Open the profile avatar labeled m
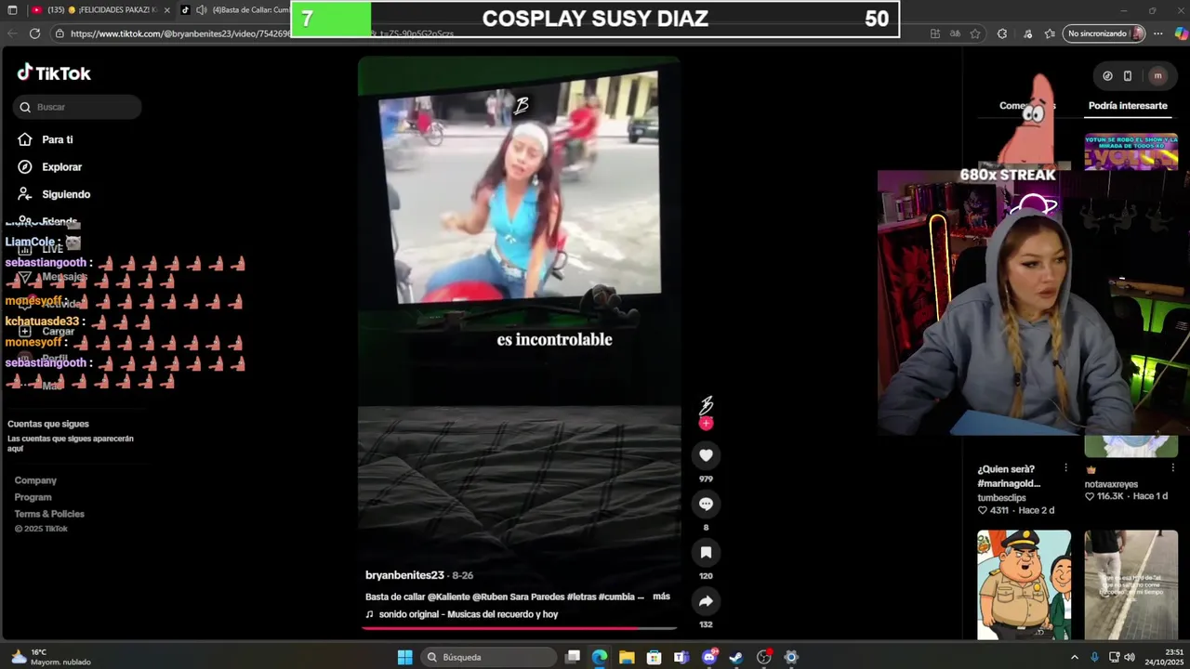The width and height of the screenshot is (1190, 669). (x=1157, y=76)
